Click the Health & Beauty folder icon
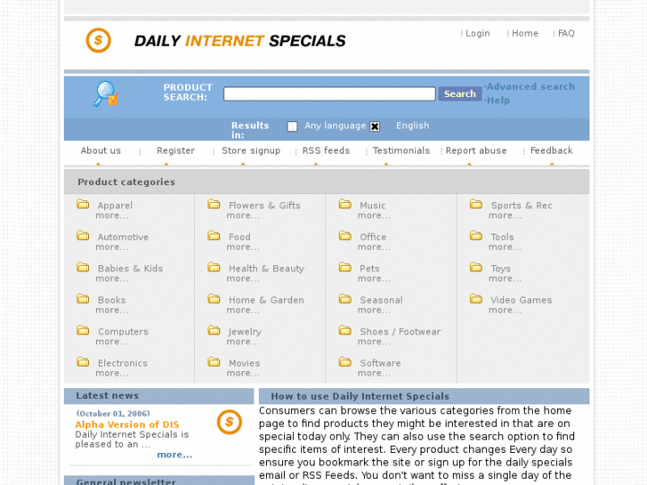 pyautogui.click(x=214, y=267)
